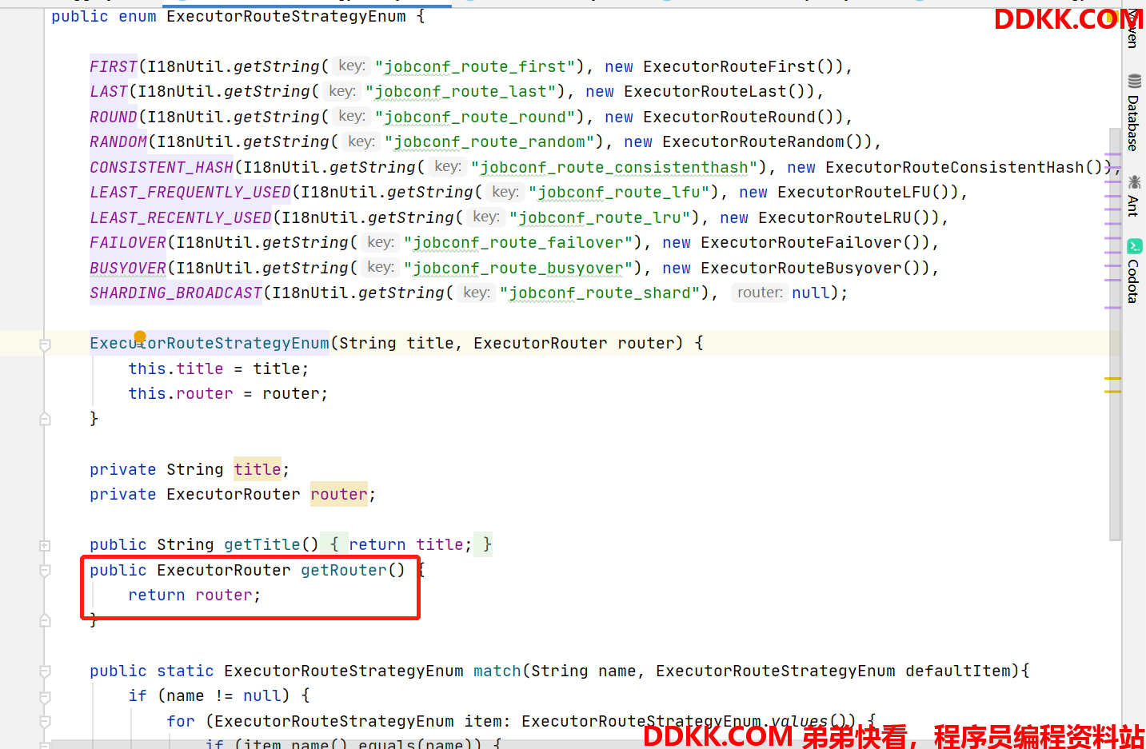
Task: Collapse the getRouter method fold marker
Action: tap(45, 571)
